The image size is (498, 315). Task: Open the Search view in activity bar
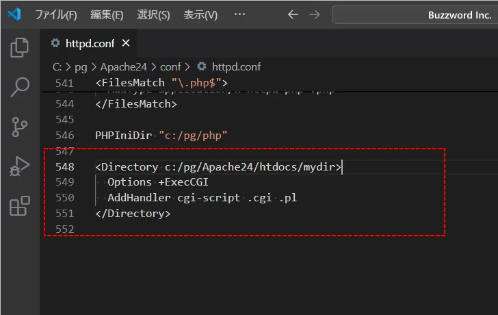(20, 87)
